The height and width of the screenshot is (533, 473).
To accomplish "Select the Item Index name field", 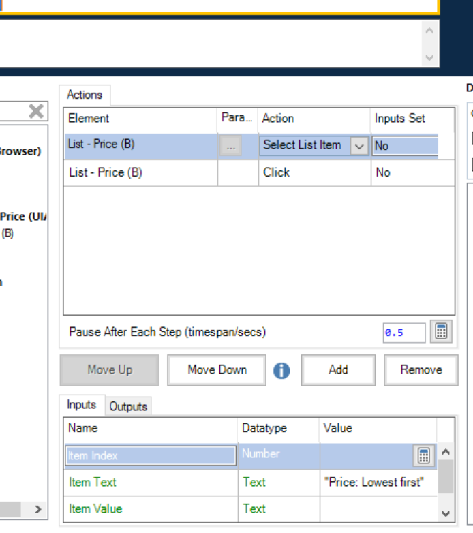I will (151, 456).
